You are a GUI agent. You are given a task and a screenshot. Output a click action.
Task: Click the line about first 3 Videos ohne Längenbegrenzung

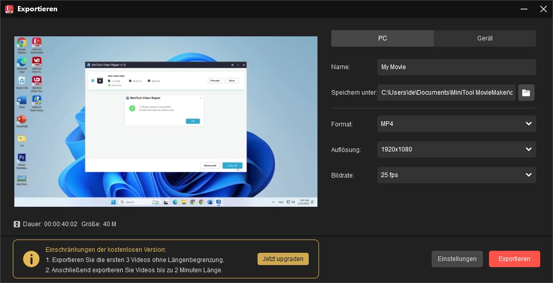(135, 260)
